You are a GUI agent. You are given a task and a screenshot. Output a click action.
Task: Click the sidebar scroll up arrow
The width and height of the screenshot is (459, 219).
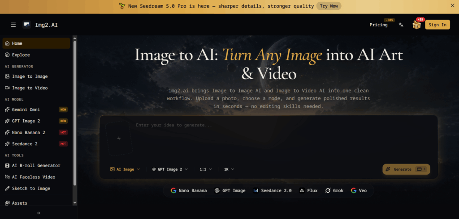[x=75, y=38]
